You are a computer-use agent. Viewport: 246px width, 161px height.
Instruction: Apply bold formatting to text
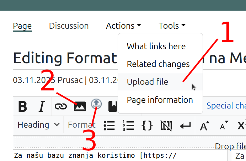pyautogui.click(x=23, y=106)
